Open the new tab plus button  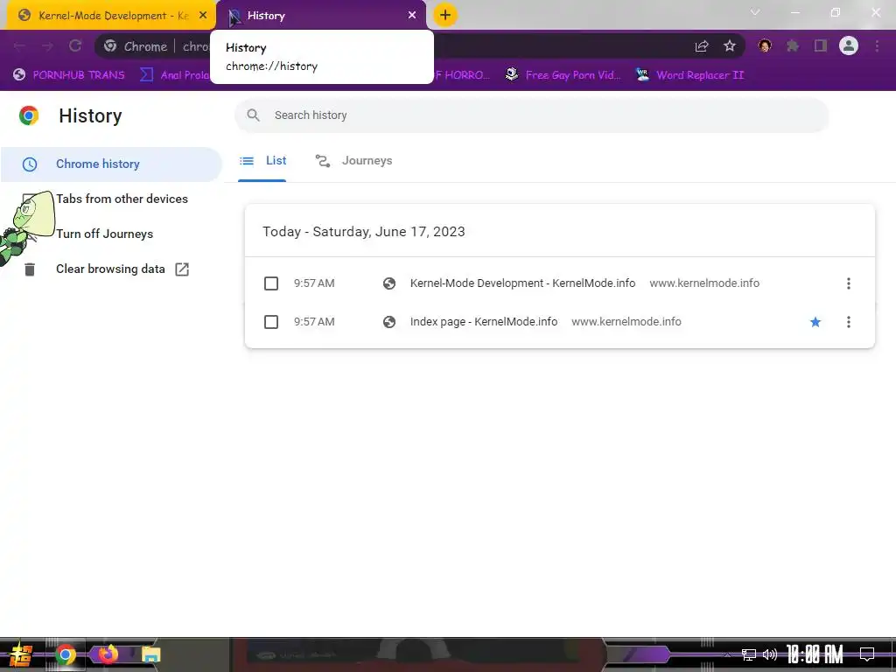445,15
